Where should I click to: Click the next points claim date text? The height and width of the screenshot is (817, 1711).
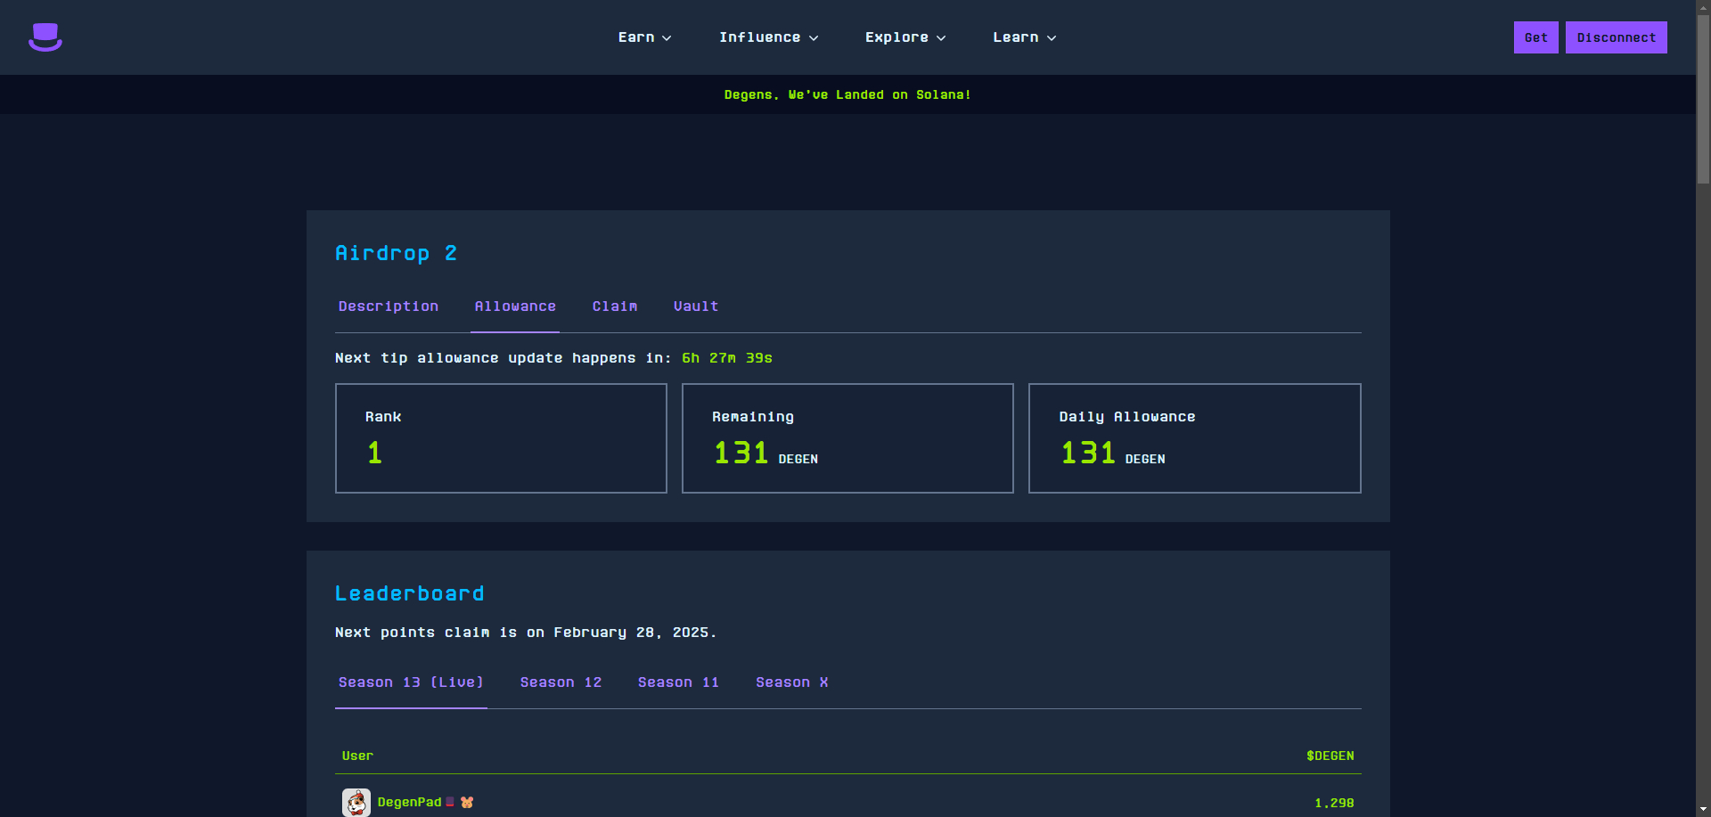coord(526,633)
